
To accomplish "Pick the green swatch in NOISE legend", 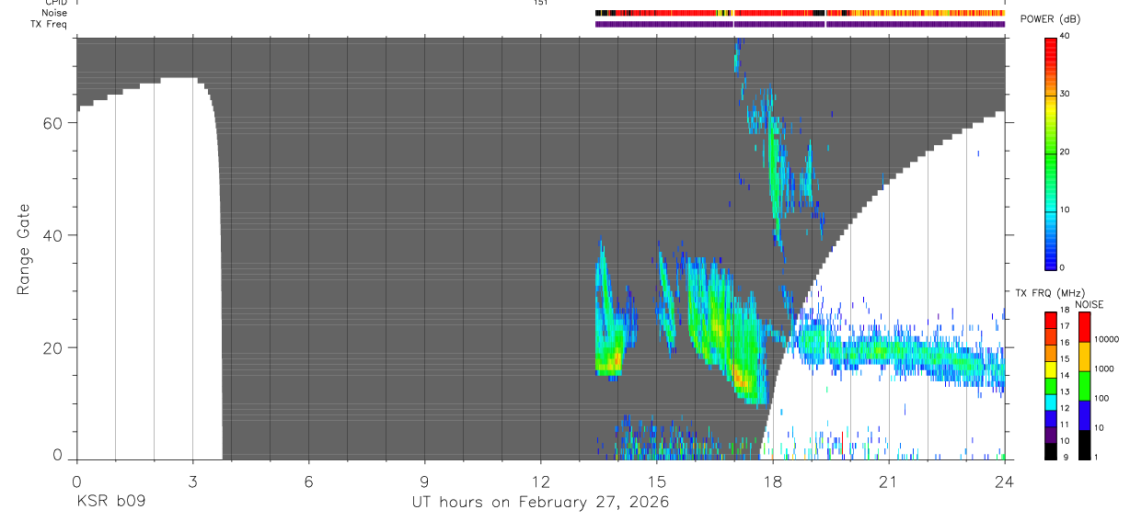I will 1084,385.
